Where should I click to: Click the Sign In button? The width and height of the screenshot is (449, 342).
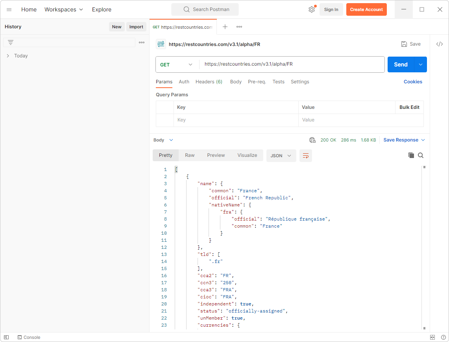(331, 9)
